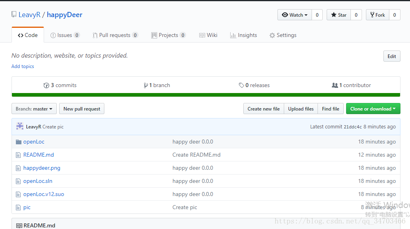410x229 pixels.
Task: Click the Pull requests merge icon
Action: [x=95, y=35]
